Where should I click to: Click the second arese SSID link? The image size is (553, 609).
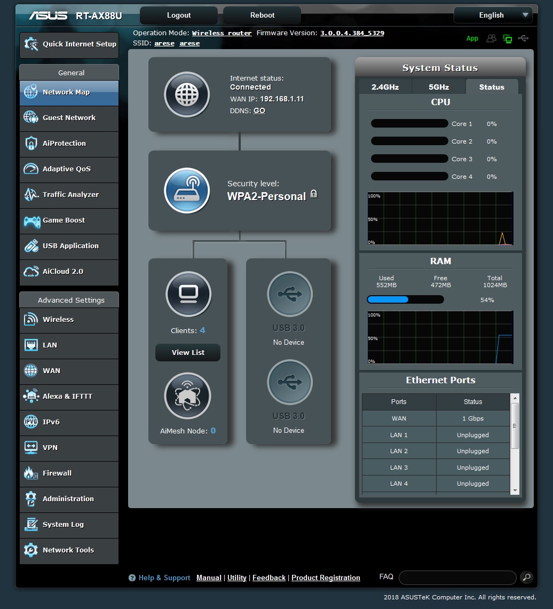pyautogui.click(x=189, y=44)
